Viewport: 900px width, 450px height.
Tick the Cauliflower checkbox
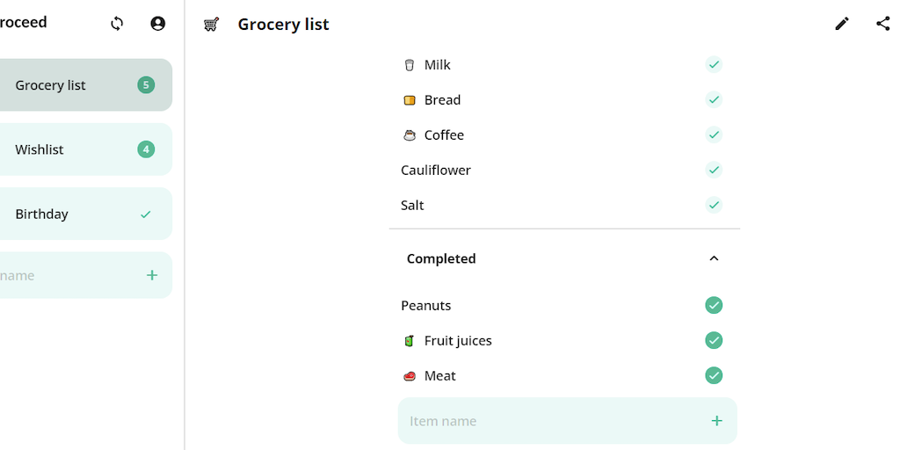point(714,171)
